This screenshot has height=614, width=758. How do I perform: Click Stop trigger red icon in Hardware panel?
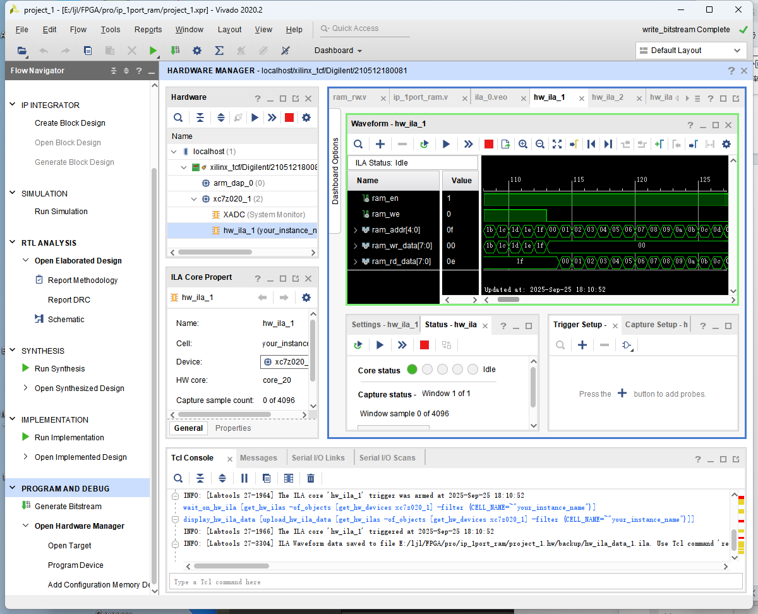289,117
